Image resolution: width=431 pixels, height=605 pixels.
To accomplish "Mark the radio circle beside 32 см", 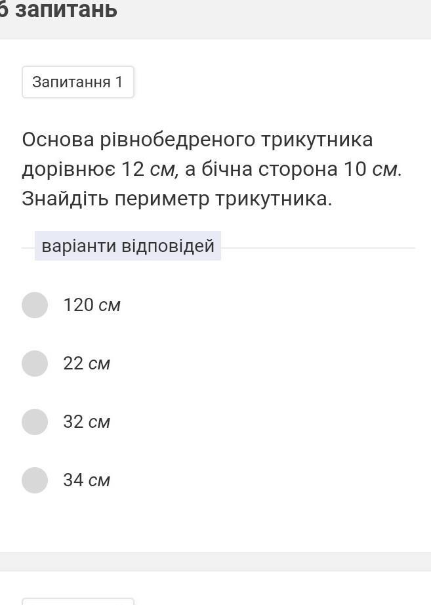I will pos(35,422).
